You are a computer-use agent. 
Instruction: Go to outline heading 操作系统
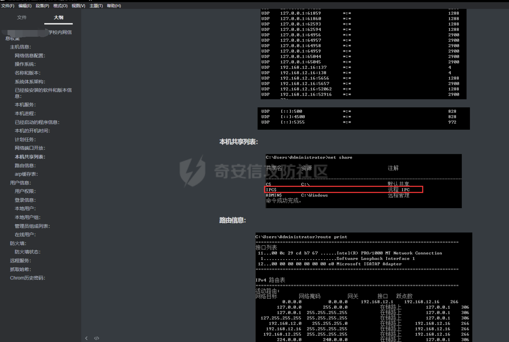pyautogui.click(x=25, y=64)
